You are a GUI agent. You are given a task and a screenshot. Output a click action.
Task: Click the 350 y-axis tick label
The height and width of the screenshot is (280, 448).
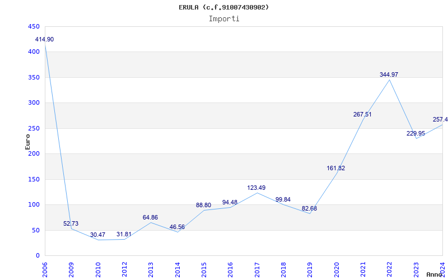(x=34, y=77)
